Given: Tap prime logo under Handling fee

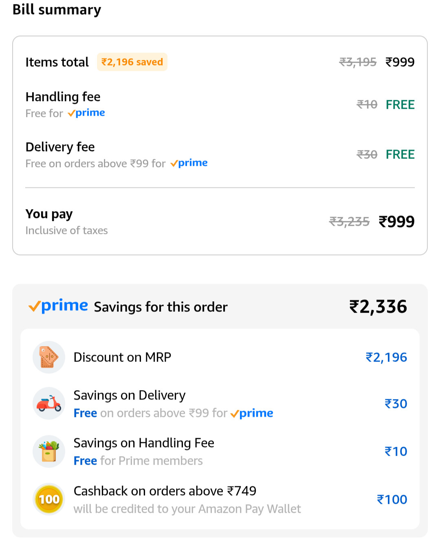Looking at the screenshot, I should (x=86, y=113).
